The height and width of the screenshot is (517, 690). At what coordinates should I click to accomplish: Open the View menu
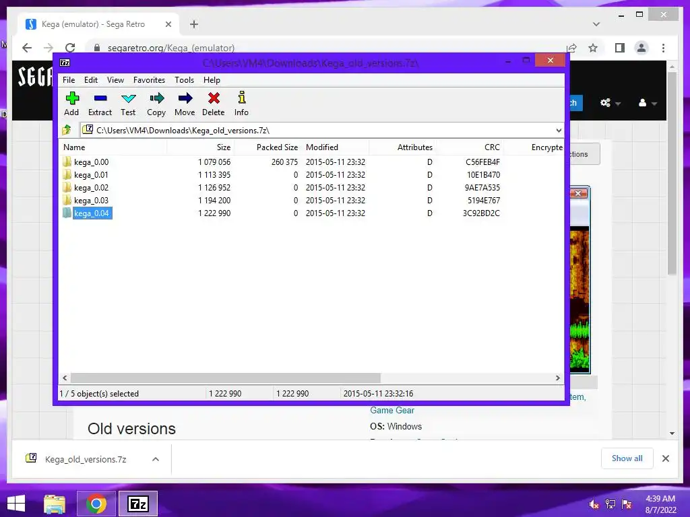(x=115, y=80)
